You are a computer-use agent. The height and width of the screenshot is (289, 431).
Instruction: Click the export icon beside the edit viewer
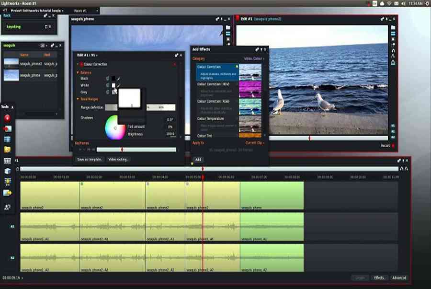tap(393, 62)
